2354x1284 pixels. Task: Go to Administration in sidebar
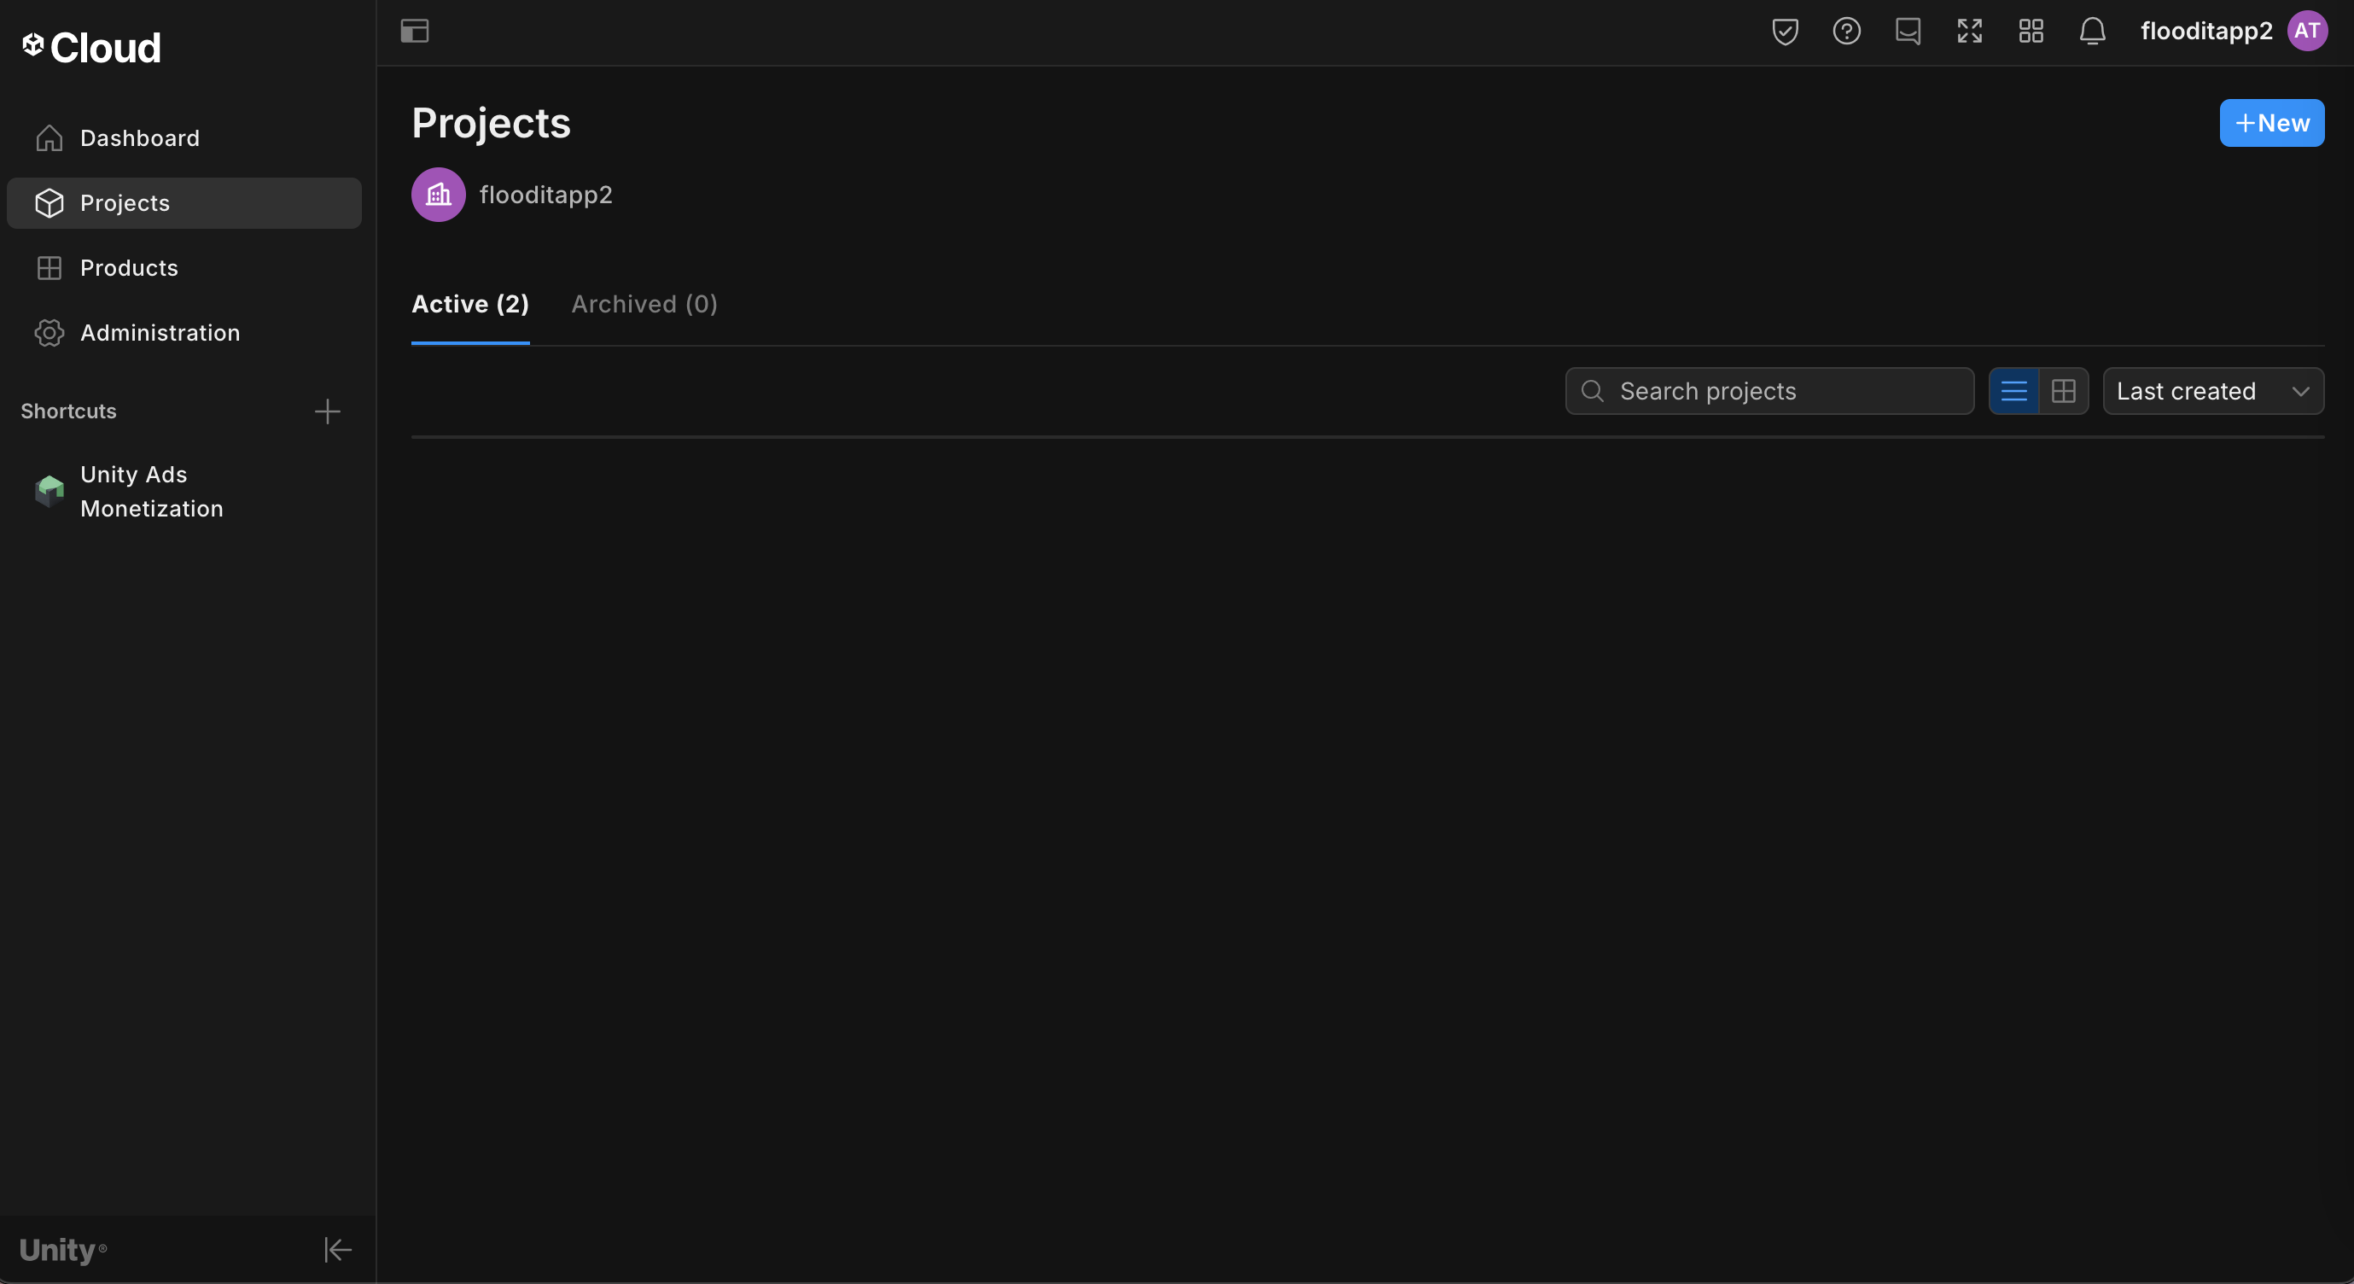coord(160,333)
